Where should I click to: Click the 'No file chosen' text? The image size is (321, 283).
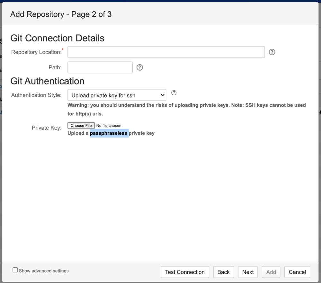(x=109, y=125)
